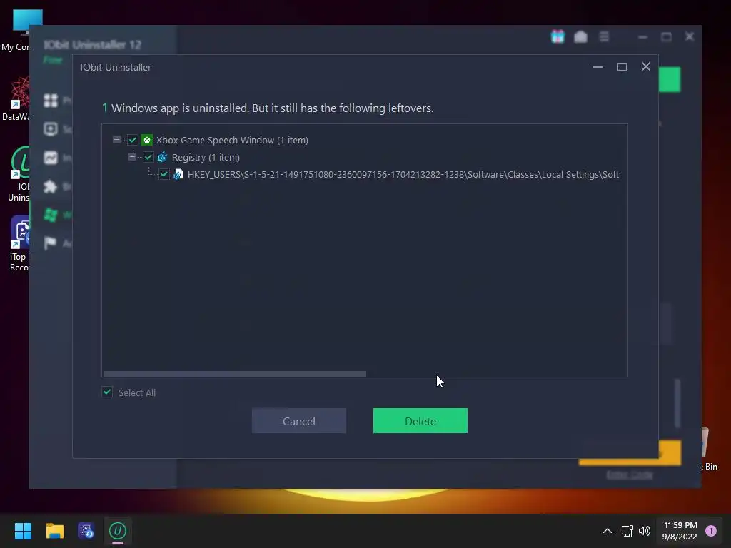Uncheck Xbox Game Speech Window checkbox
Screen dimensions: 731x548
point(132,140)
